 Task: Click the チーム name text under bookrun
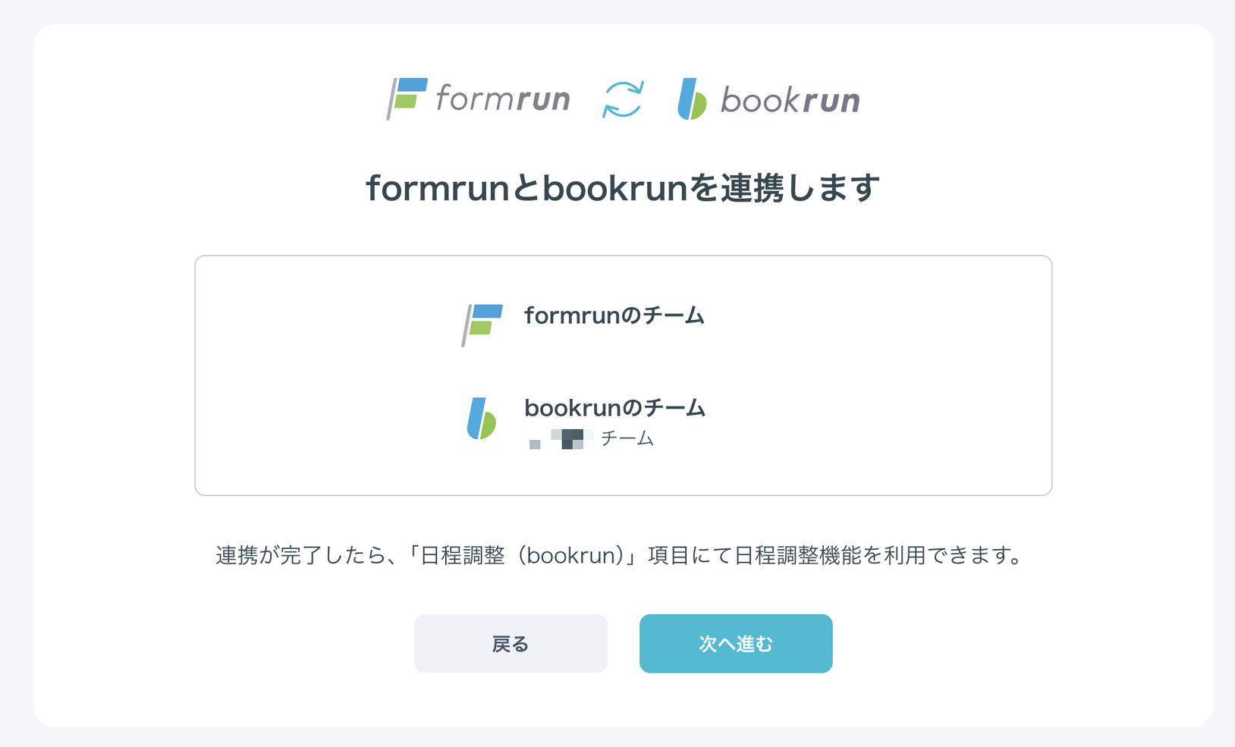tap(627, 438)
